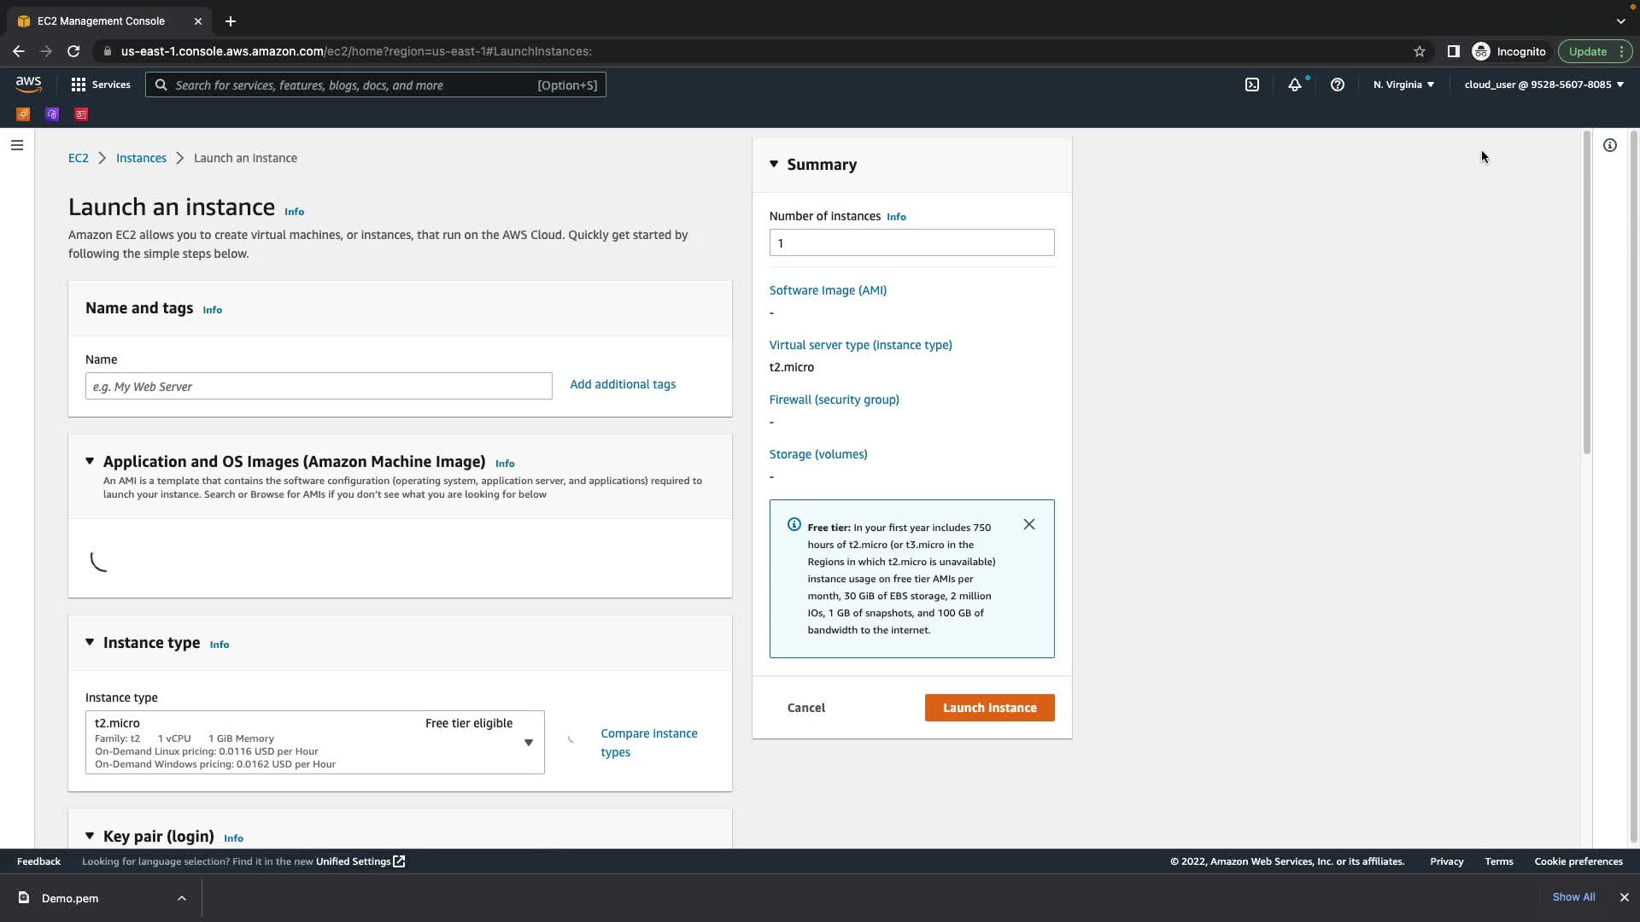Go to Instances breadcrumb link

pos(141,158)
